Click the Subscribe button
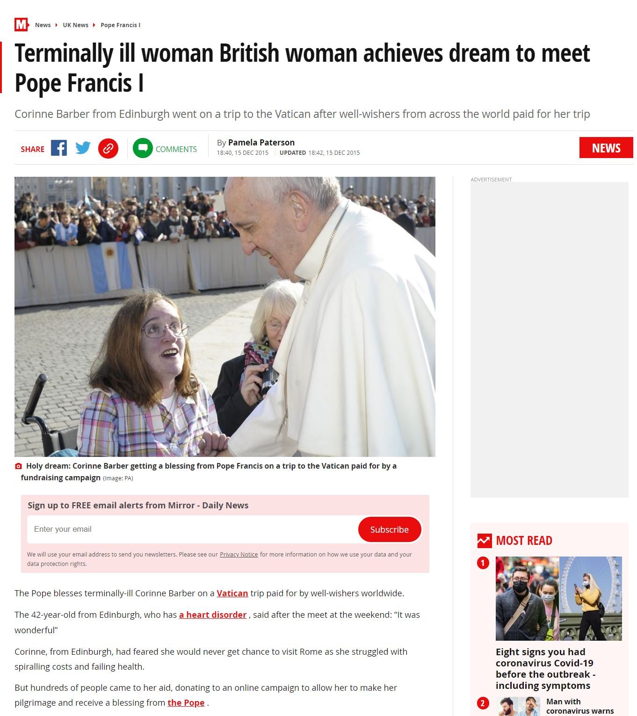The width and height of the screenshot is (637, 716). click(x=390, y=529)
